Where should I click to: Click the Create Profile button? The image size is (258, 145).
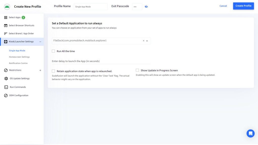pos(243,6)
